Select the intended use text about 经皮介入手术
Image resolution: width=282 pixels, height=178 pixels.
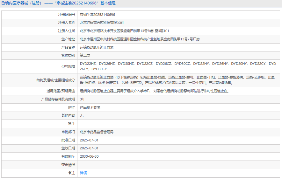tap(155, 91)
